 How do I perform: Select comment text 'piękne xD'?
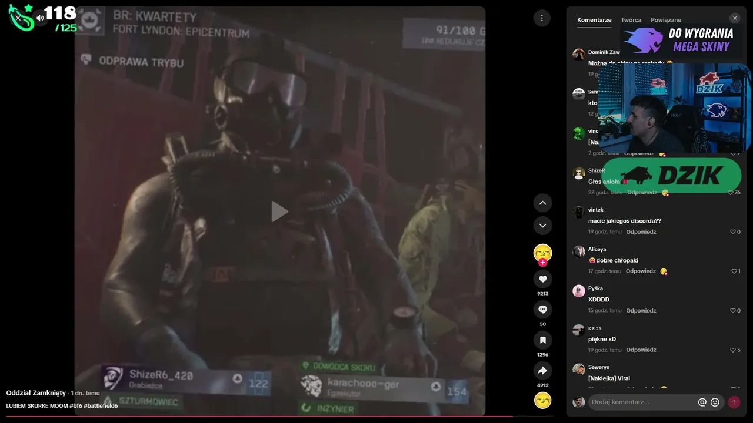[602, 339]
